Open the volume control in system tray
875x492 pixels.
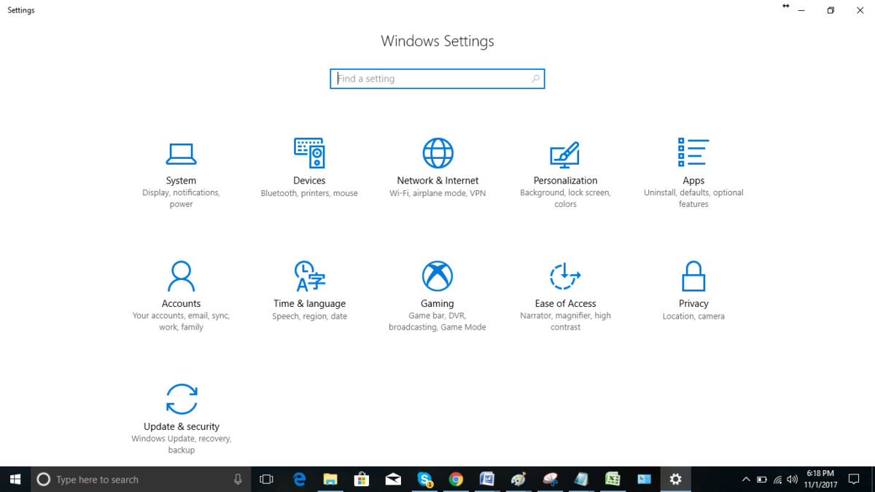793,480
